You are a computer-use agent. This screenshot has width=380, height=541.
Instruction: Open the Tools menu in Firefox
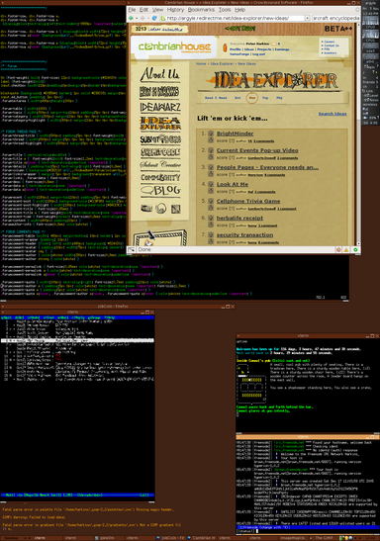(x=225, y=10)
